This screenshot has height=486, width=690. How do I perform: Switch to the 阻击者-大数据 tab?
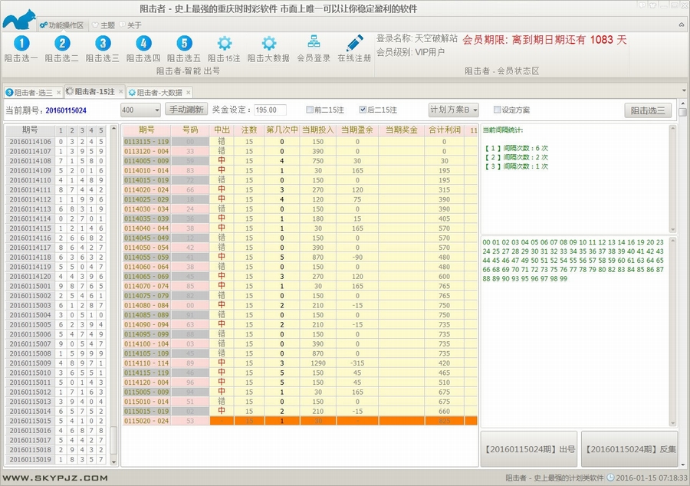pyautogui.click(x=161, y=90)
